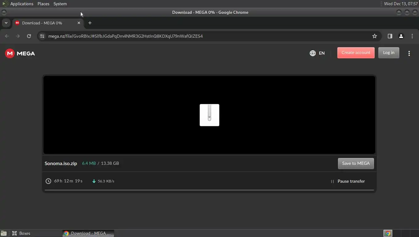This screenshot has height=237, width=419.
Task: Close the Download - MEGA tab
Action: coord(79,23)
